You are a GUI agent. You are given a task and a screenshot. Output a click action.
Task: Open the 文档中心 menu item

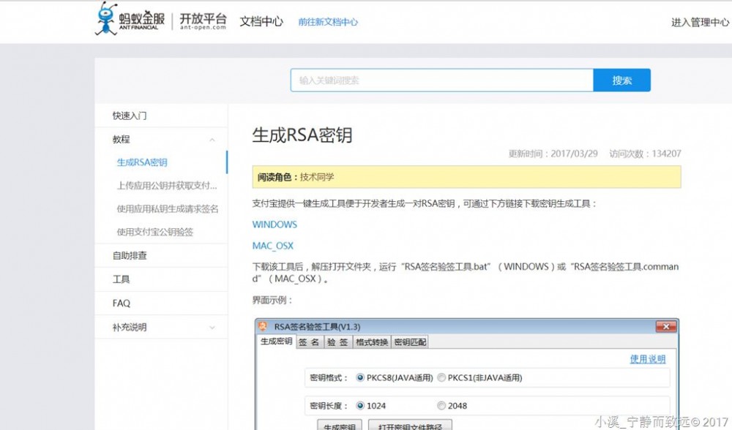click(261, 22)
